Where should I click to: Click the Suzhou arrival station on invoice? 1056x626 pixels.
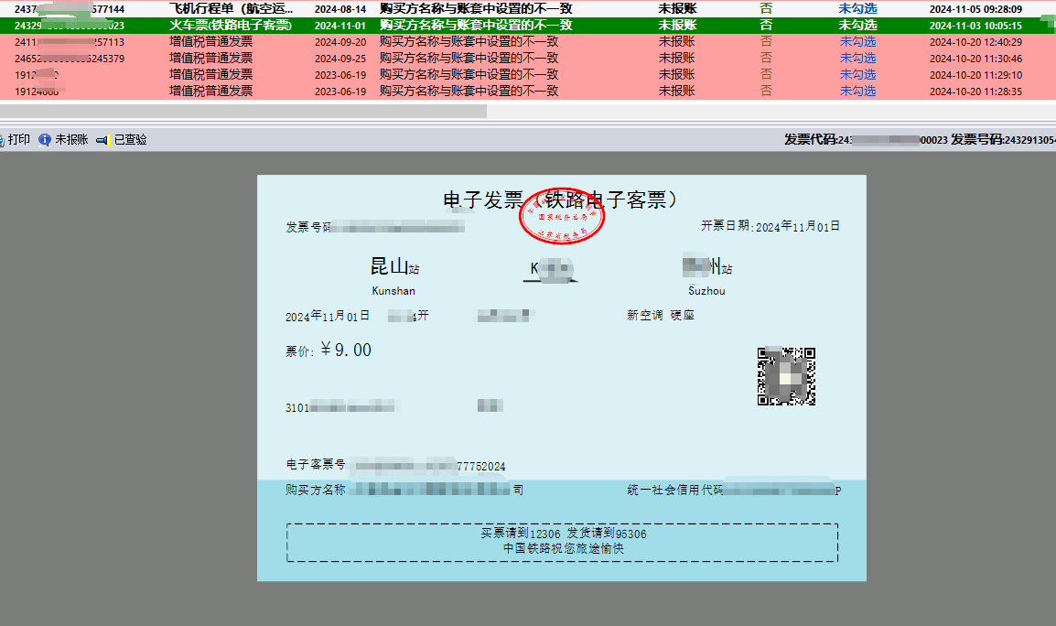coord(706,290)
